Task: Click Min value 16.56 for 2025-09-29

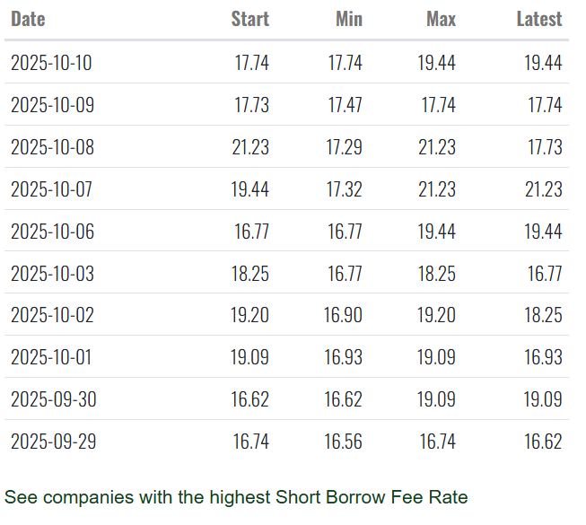Action: [344, 442]
